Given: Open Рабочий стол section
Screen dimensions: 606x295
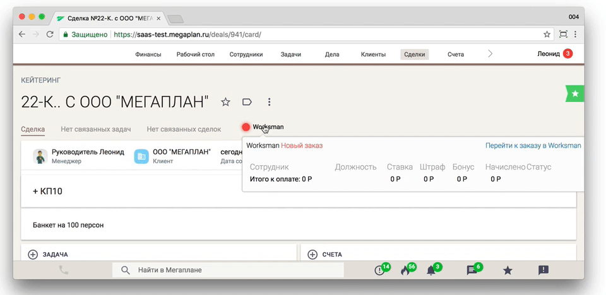Looking at the screenshot, I should [196, 54].
